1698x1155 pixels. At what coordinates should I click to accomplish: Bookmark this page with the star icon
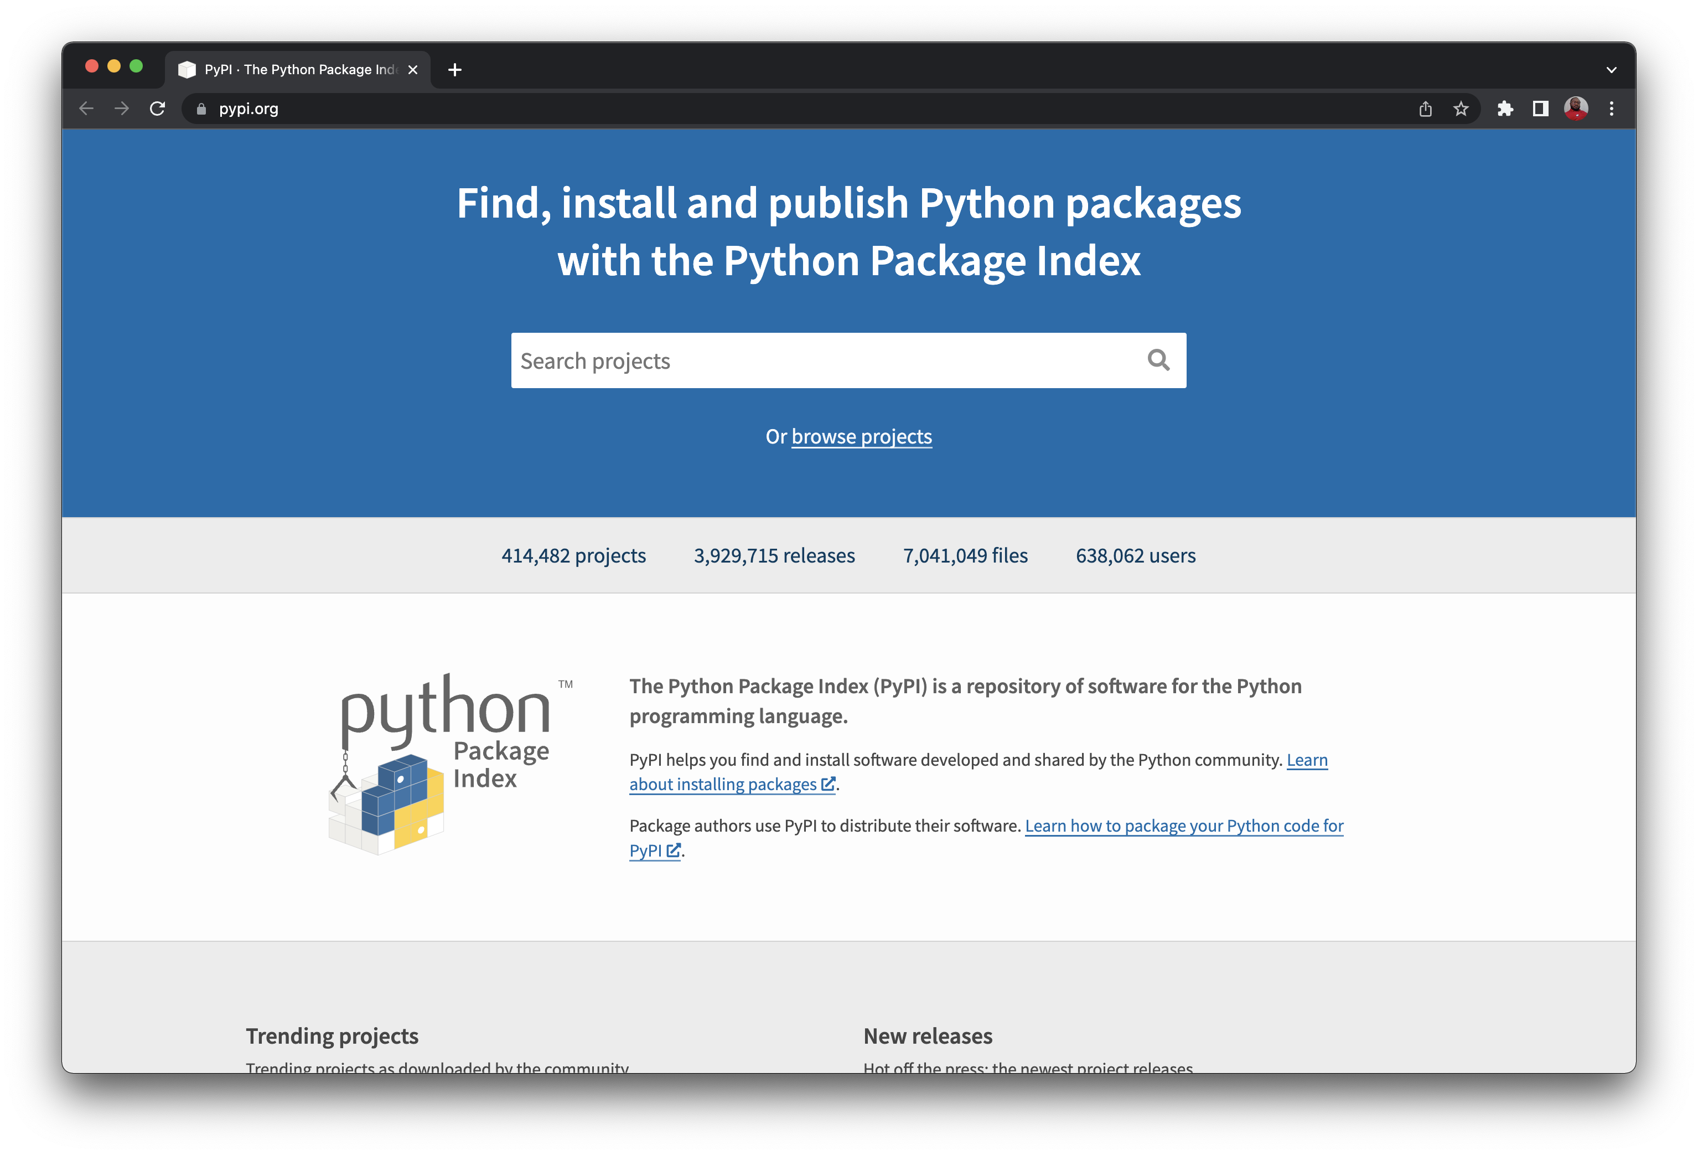[x=1461, y=109]
